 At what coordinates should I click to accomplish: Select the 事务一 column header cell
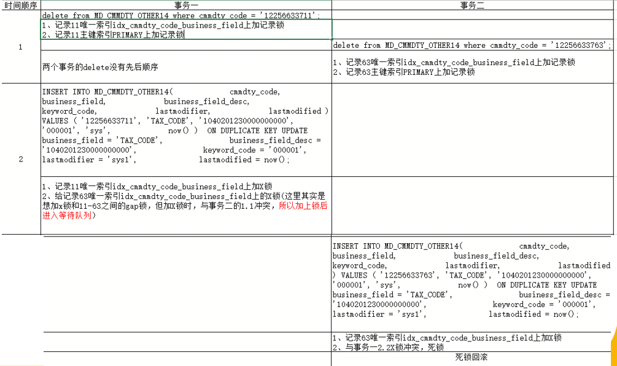point(186,5)
